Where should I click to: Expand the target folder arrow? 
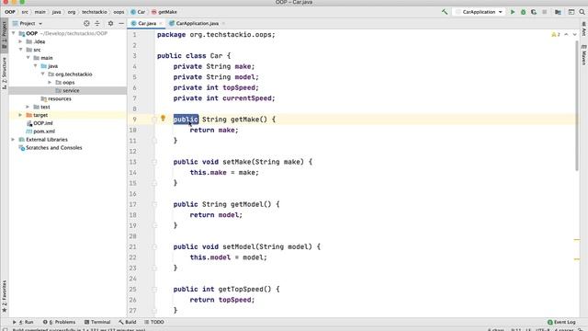click(x=20, y=115)
